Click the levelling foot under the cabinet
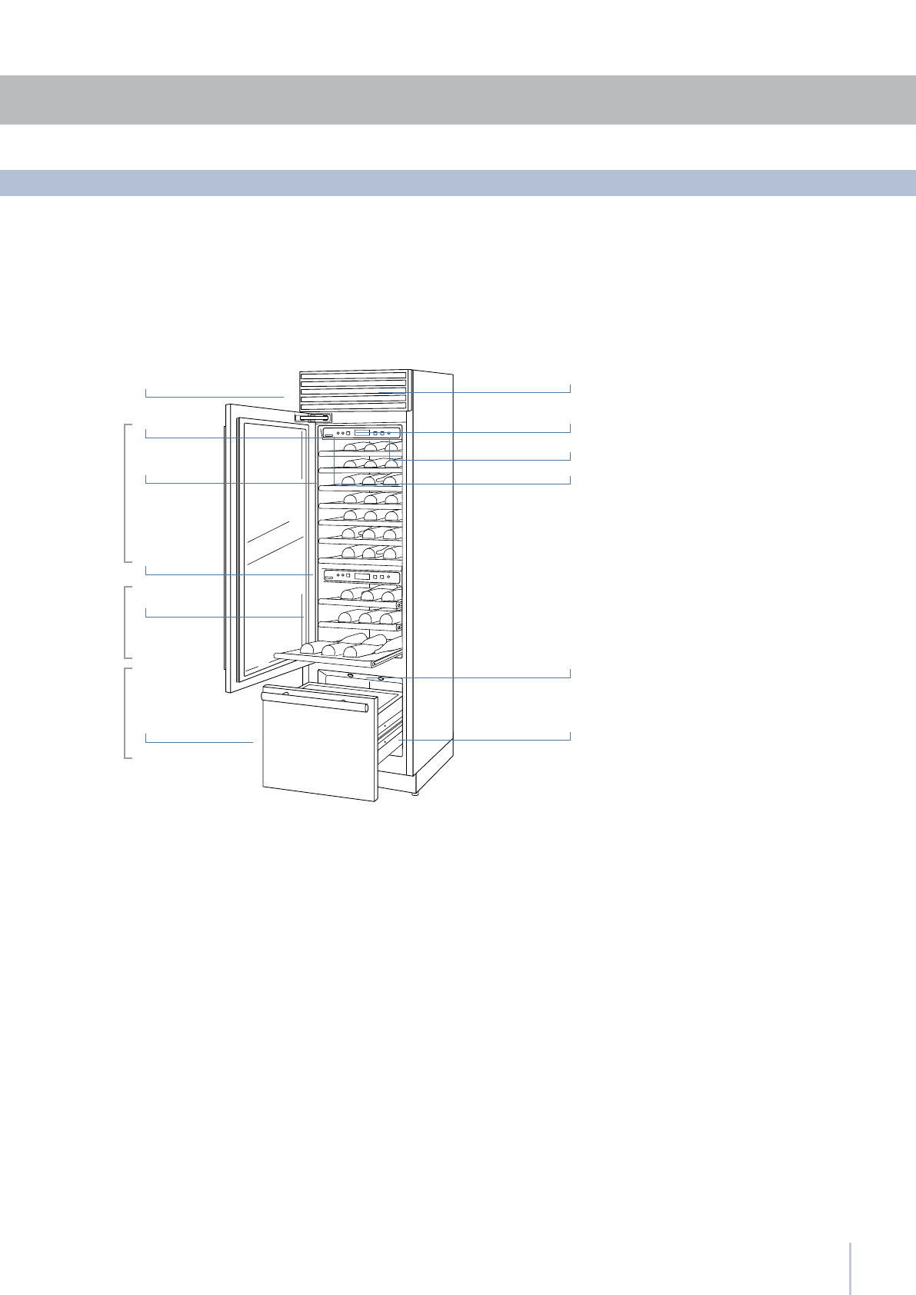 (416, 791)
